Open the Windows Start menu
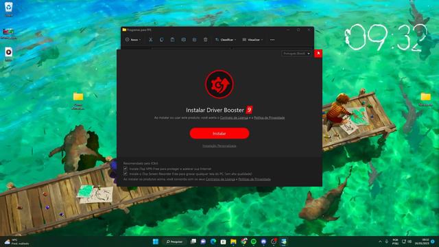The width and height of the screenshot is (439, 247). [x=156, y=242]
